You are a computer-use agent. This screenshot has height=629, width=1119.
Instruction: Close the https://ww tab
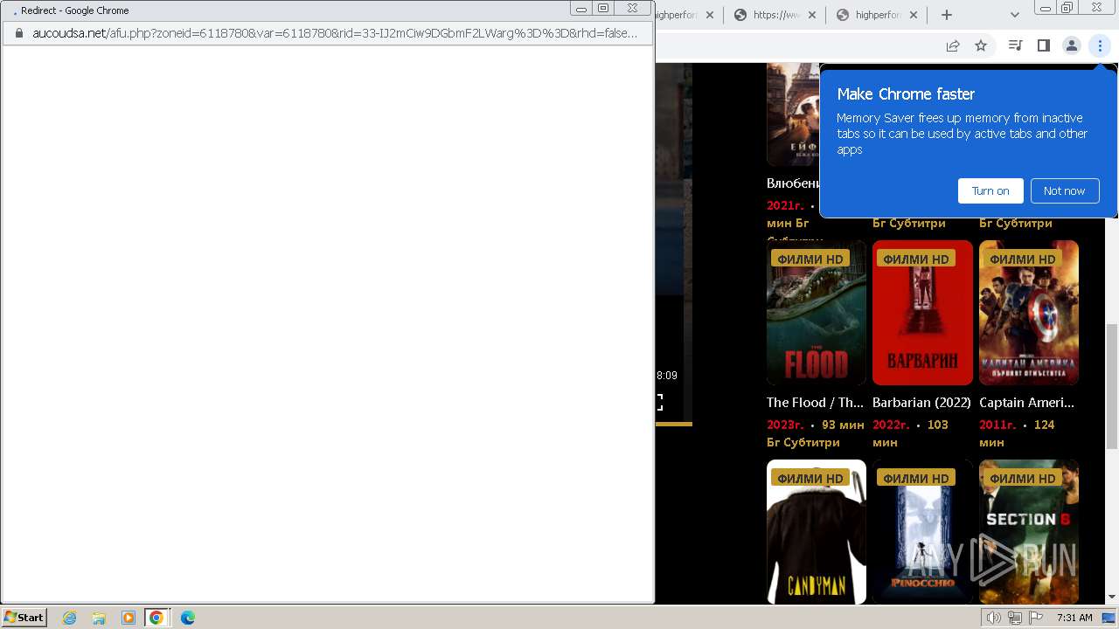click(811, 15)
